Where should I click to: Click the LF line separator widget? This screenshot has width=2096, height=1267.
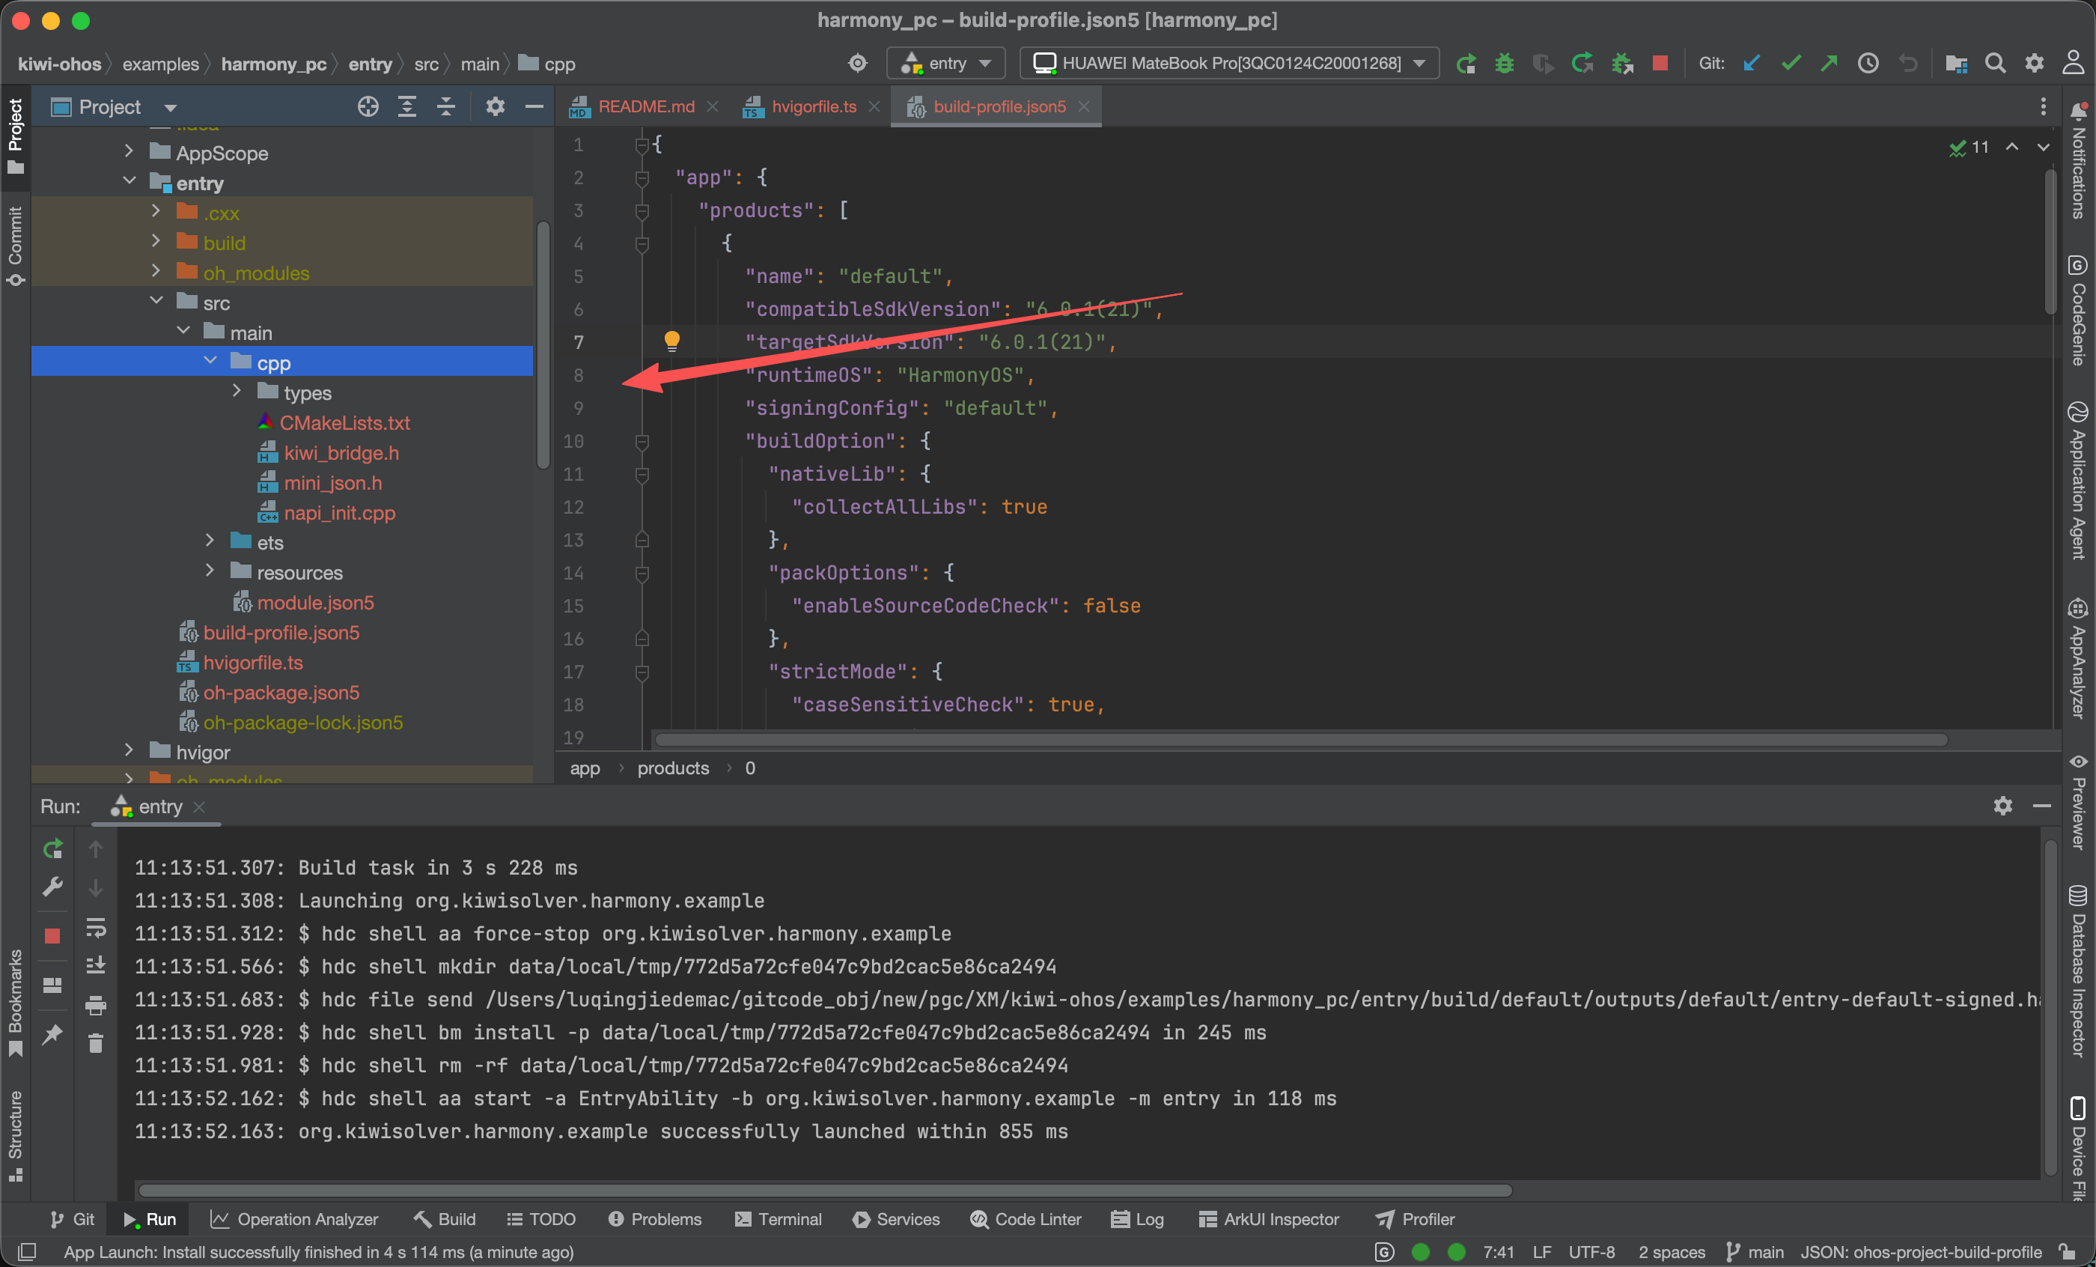(x=1542, y=1252)
